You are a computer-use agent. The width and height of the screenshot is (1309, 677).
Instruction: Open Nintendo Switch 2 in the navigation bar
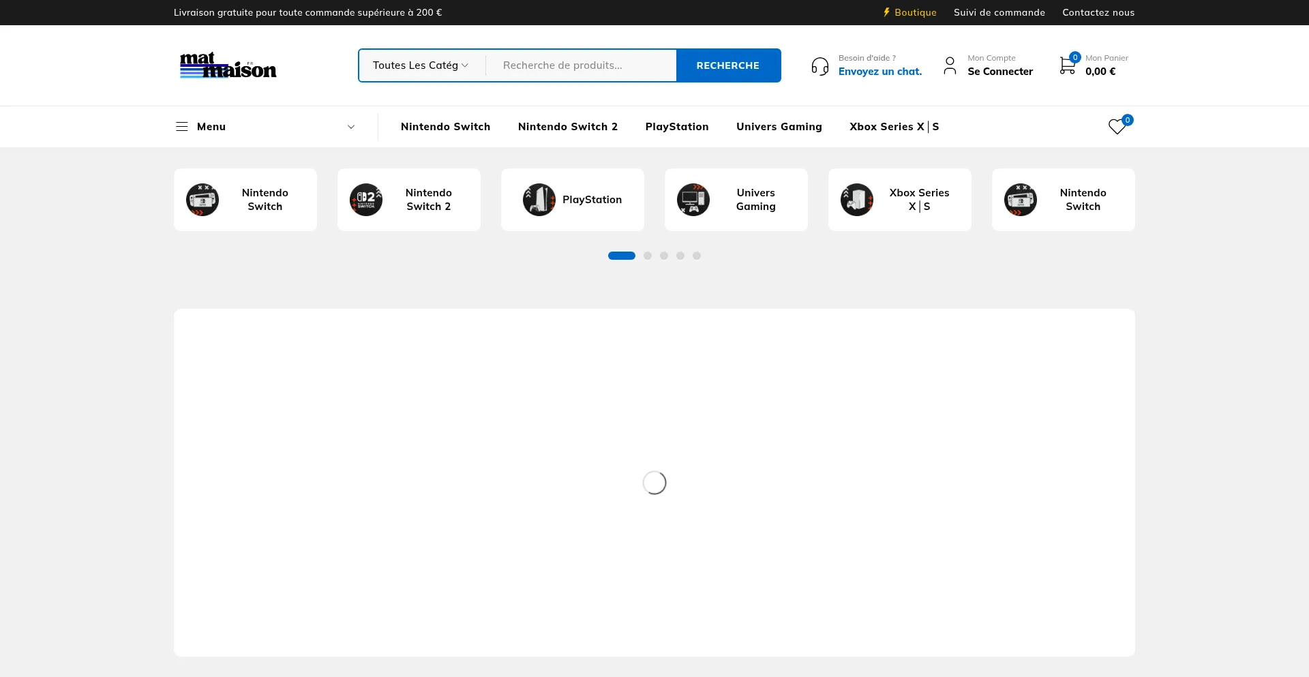[x=568, y=127]
